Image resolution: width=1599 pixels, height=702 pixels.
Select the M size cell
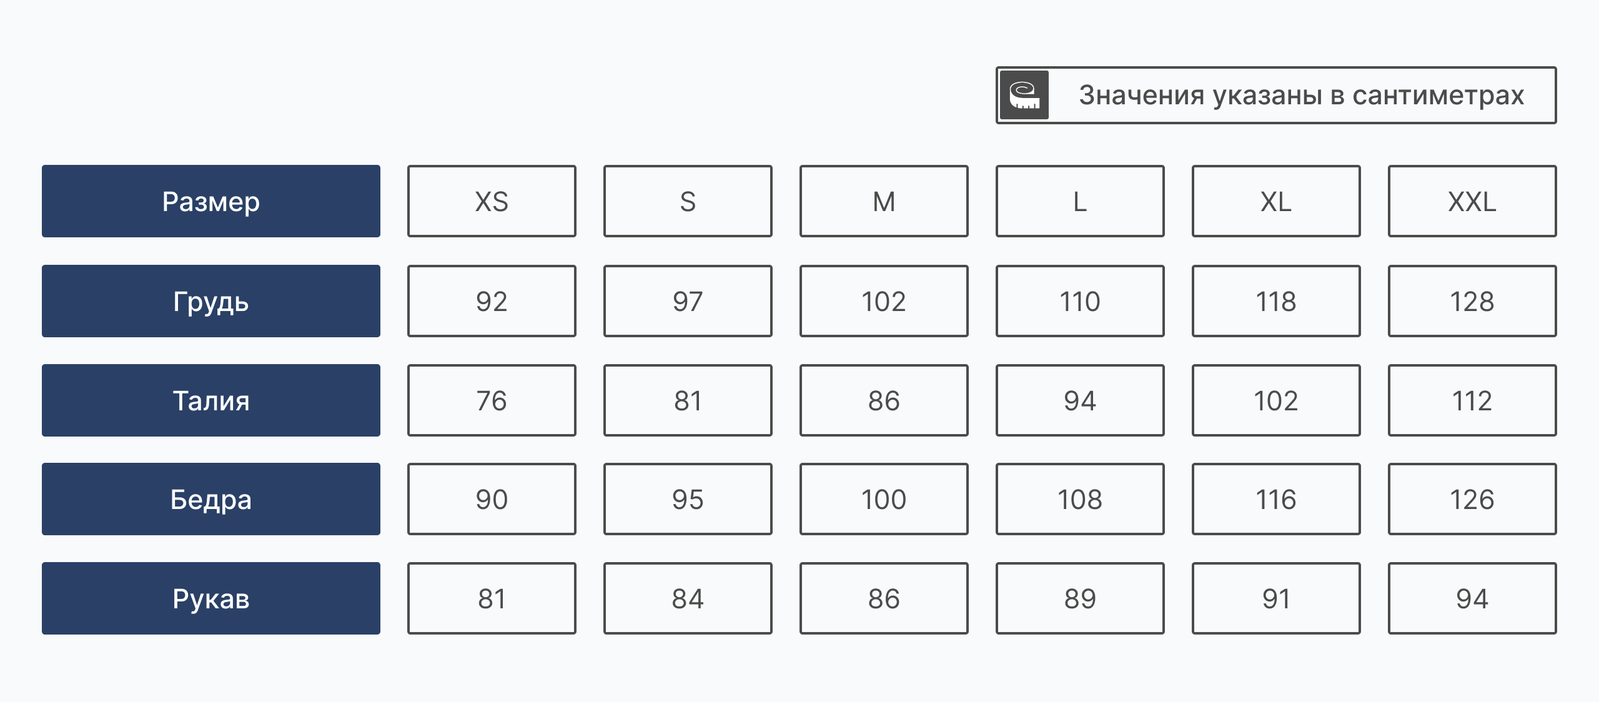884,201
